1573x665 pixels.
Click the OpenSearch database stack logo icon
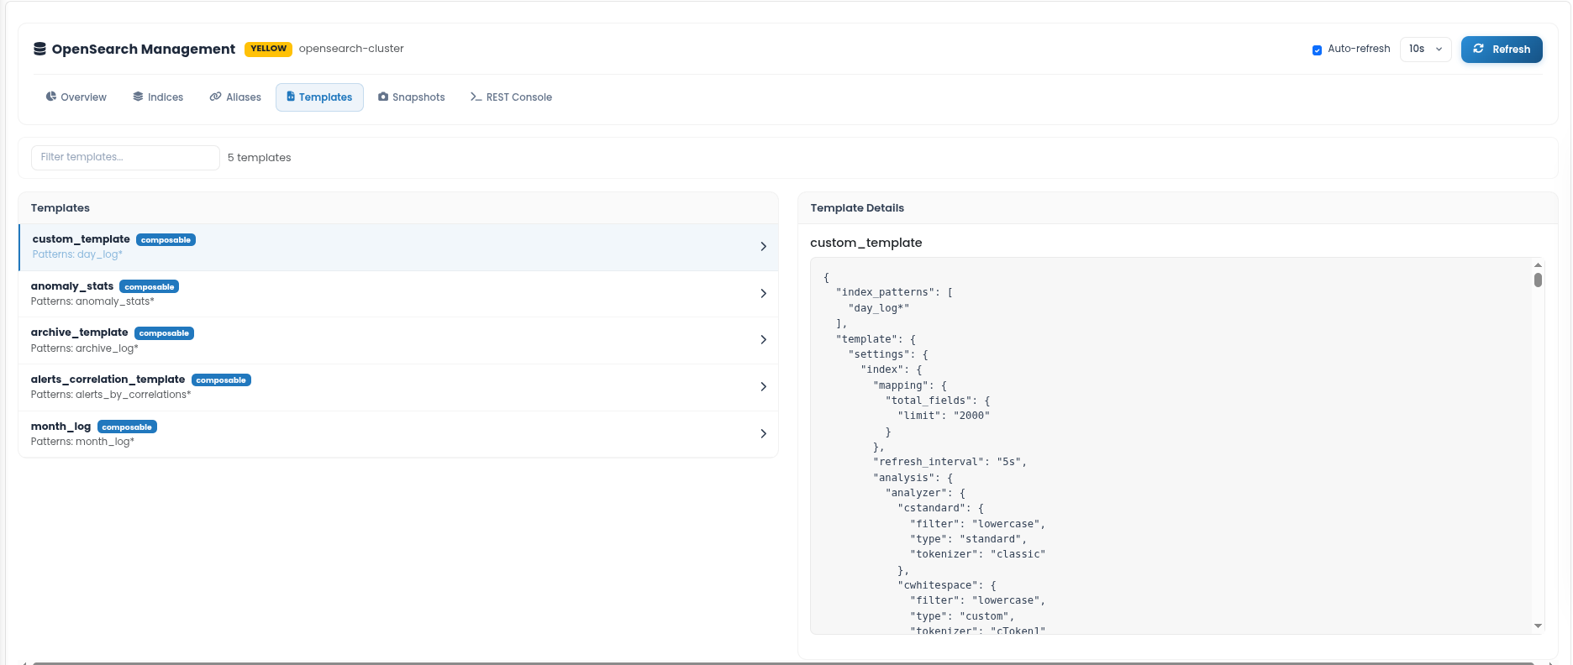click(x=39, y=49)
